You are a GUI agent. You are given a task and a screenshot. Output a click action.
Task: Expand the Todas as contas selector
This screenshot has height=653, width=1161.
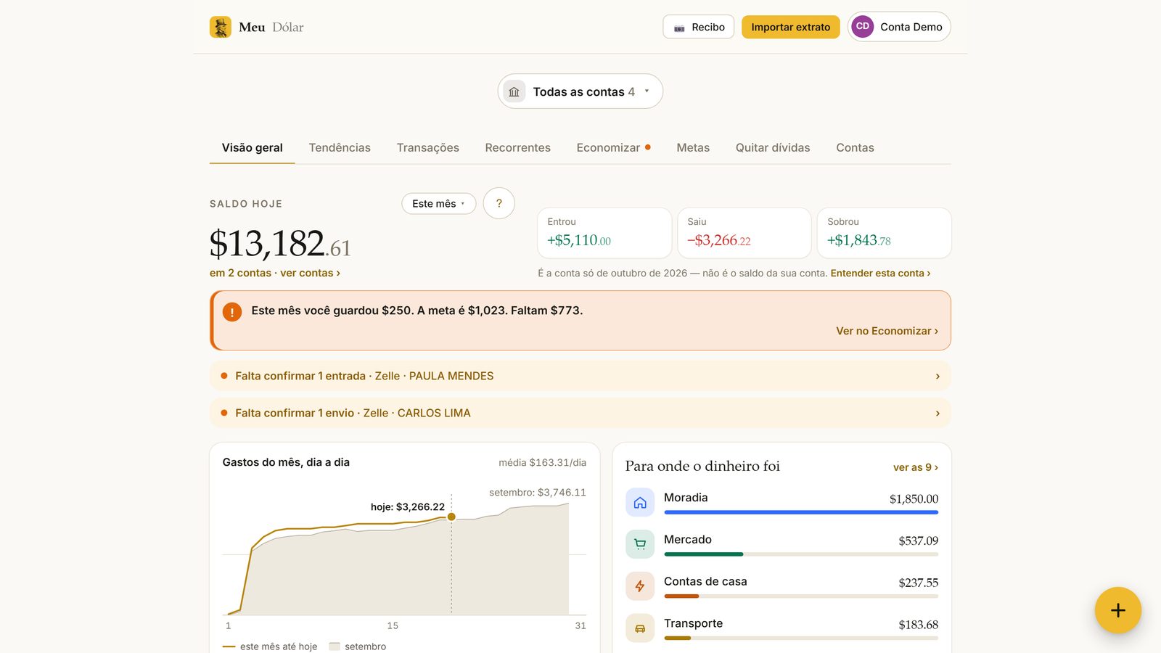tap(580, 91)
